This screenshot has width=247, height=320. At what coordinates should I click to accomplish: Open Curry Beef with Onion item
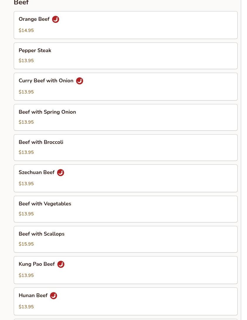(x=46, y=81)
